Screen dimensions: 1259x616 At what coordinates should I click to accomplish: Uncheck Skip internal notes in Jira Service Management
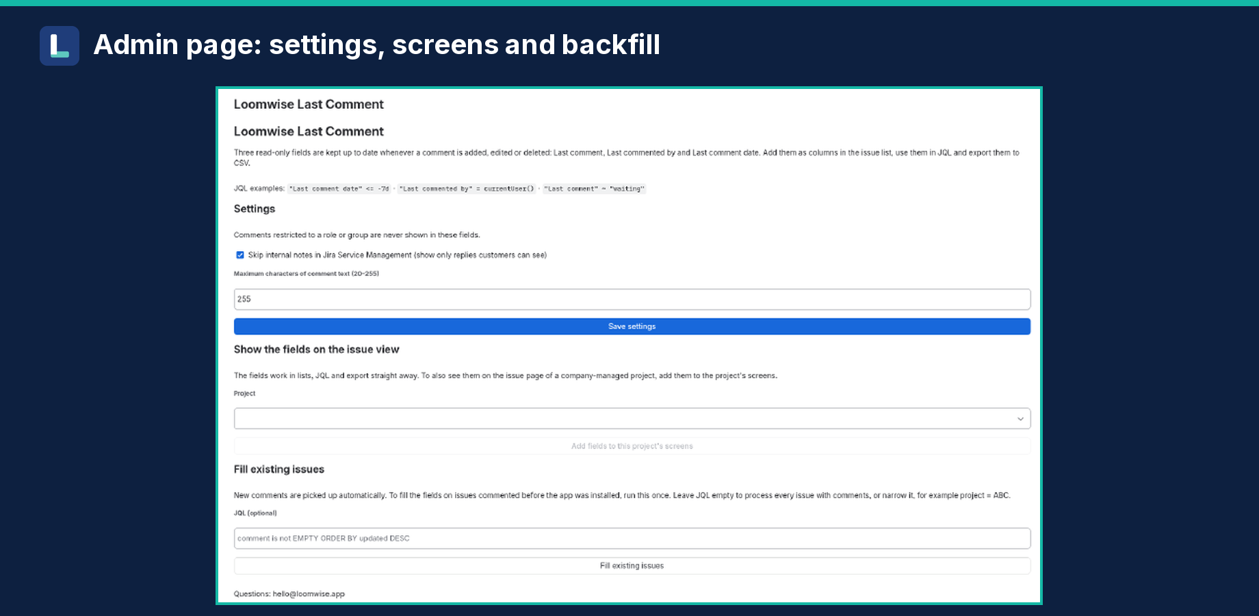pyautogui.click(x=240, y=255)
